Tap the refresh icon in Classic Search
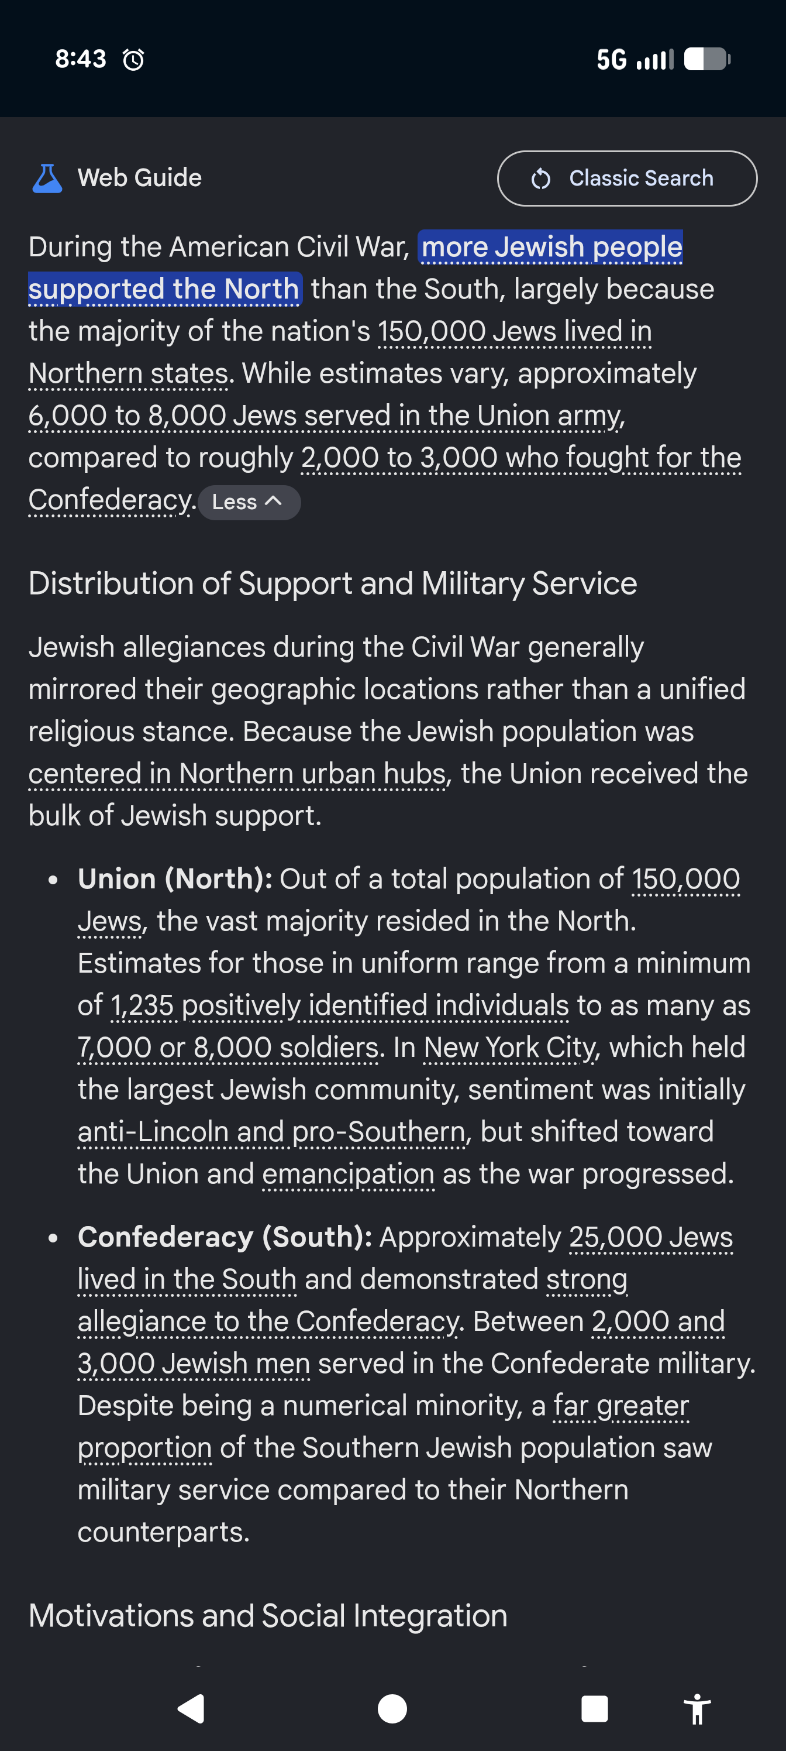 pos(541,178)
